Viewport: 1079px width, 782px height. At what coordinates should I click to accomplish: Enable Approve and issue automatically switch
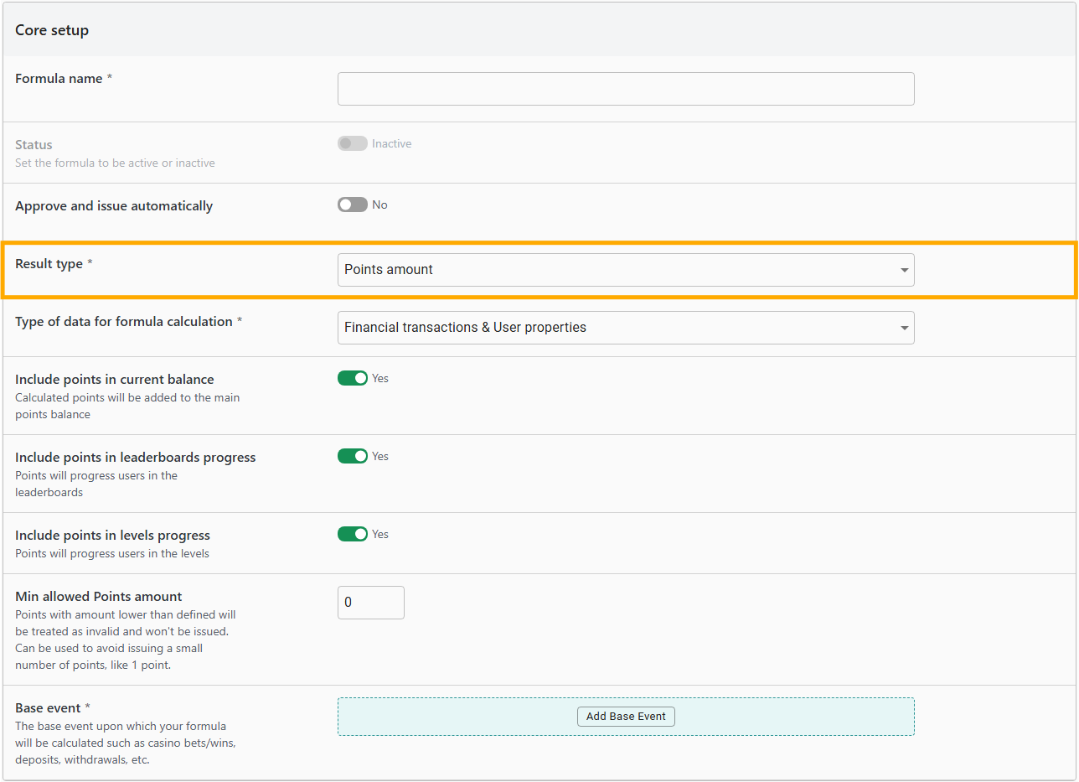(352, 205)
